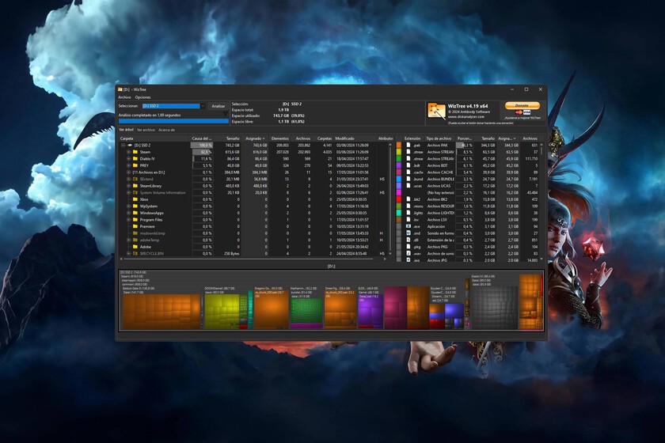
Task: Switch to the Ver archivo tab
Action: pos(146,130)
